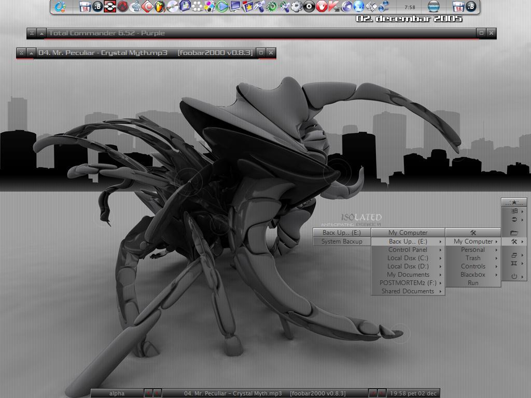Launch the green circle play-arrow icon
This screenshot has height=398, width=531.
click(x=222, y=6)
